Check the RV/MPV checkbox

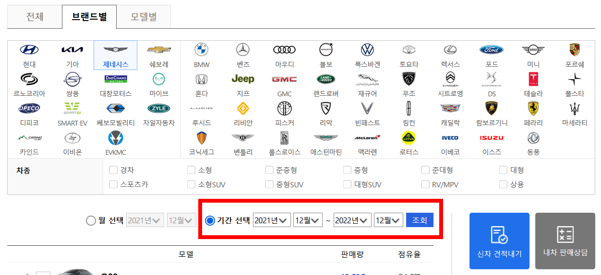click(x=425, y=184)
